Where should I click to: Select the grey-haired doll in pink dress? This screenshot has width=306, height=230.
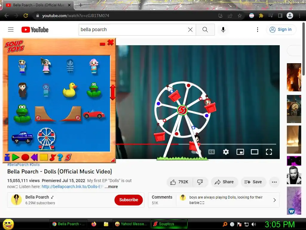tap(46, 66)
